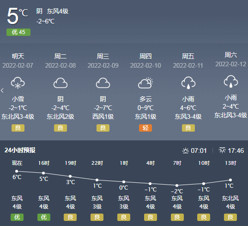Click the partly cloudy icon for 周四

145,83
